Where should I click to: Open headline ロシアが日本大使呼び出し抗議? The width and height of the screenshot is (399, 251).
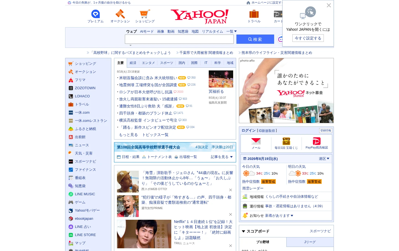click(x=146, y=92)
